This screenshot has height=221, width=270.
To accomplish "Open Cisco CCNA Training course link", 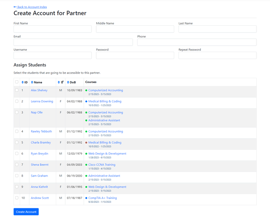I will click(x=102, y=164).
